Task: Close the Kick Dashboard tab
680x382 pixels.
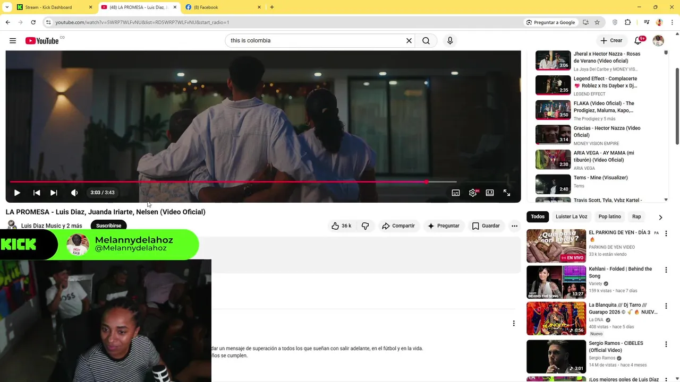Action: coord(90,7)
